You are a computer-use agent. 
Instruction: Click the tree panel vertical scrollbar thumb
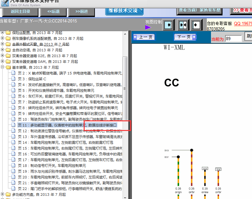click(125, 89)
